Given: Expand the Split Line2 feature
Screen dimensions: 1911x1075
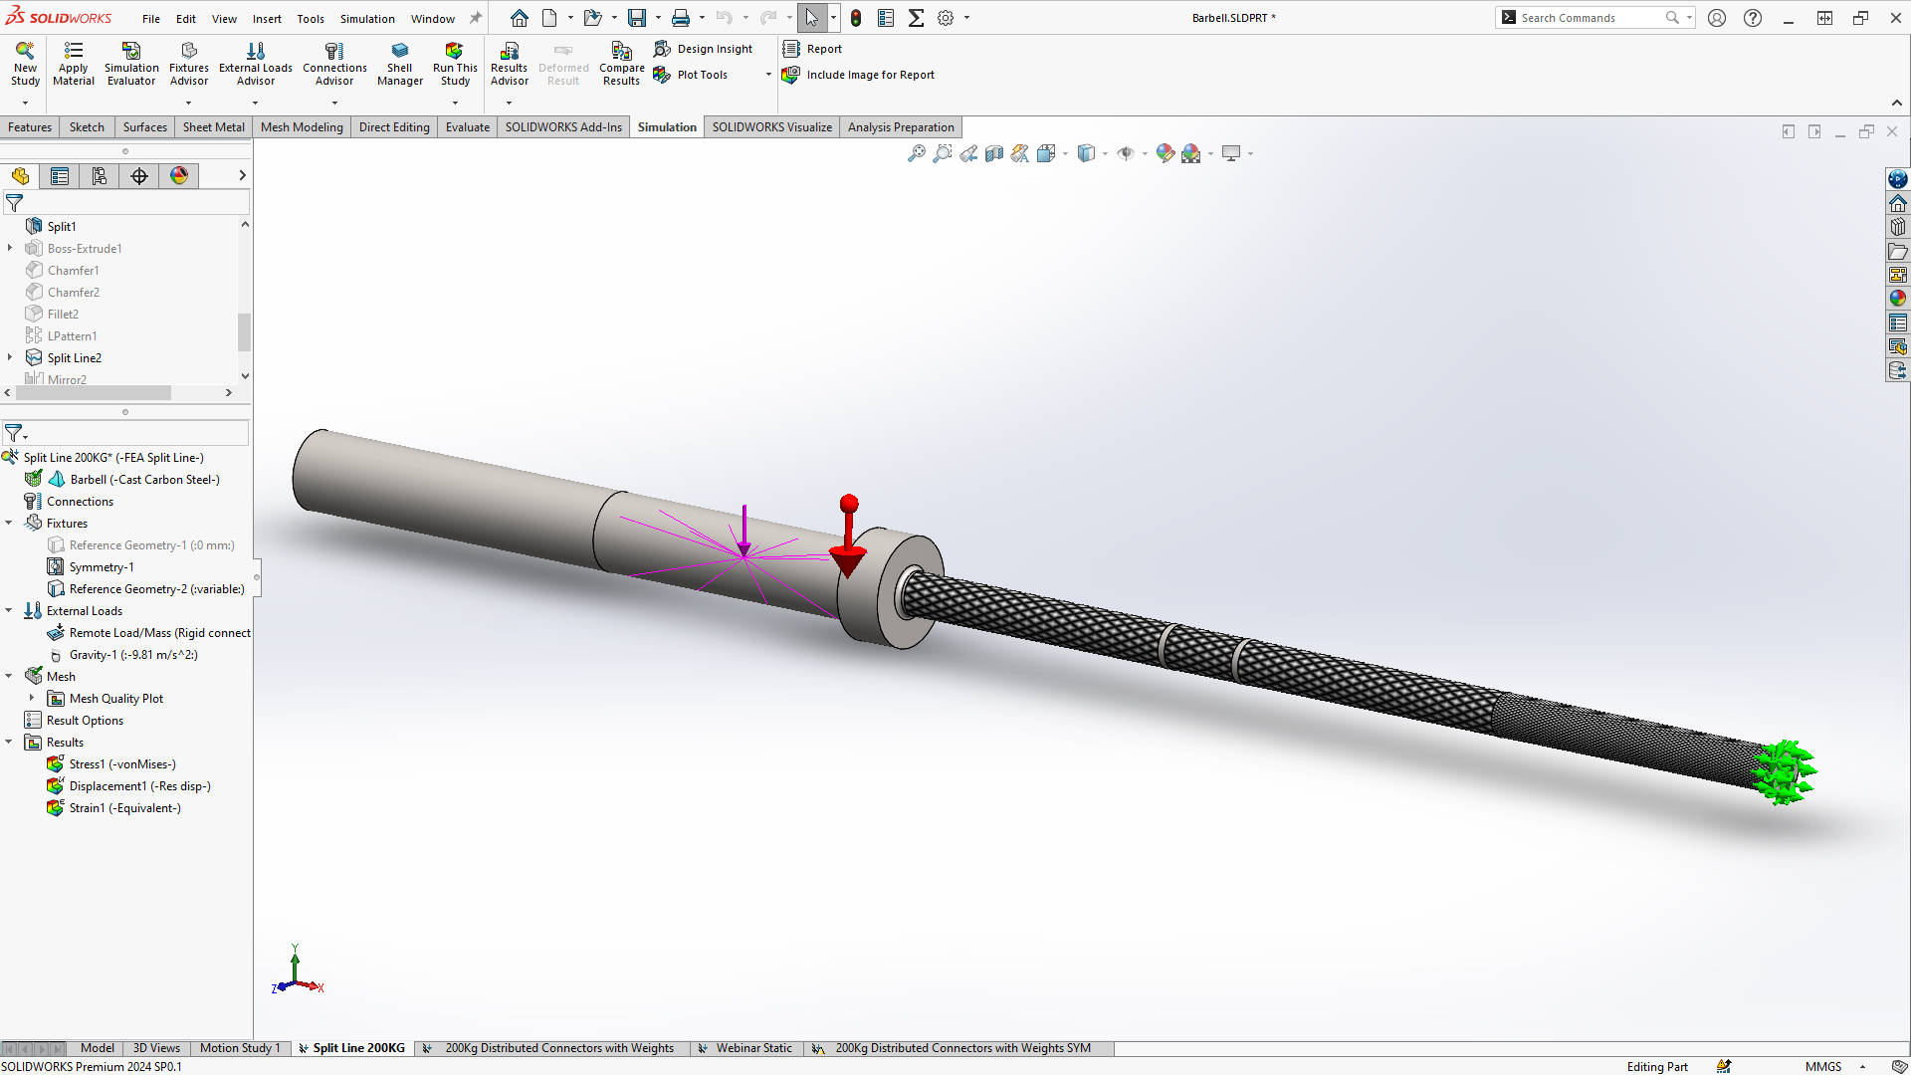Looking at the screenshot, I should point(10,358).
